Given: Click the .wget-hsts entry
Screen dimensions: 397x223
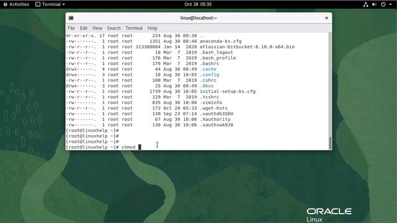Looking at the screenshot, I should pyautogui.click(x=213, y=108).
